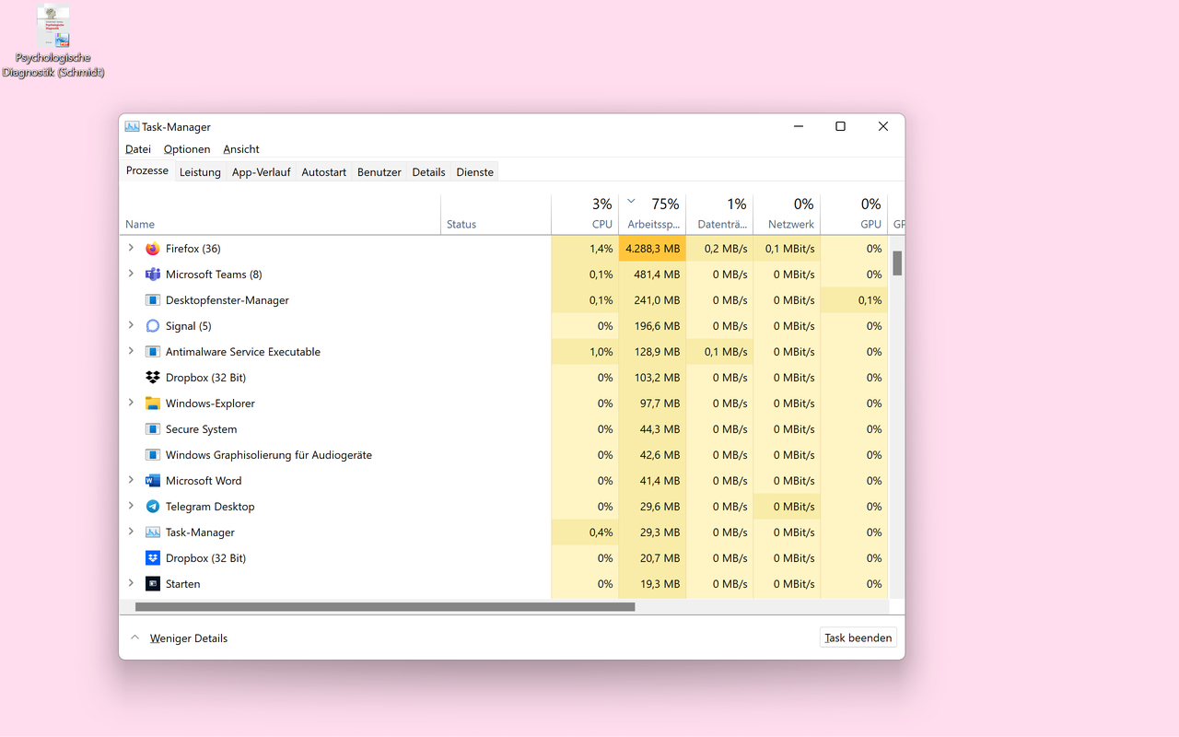Click the Firefox icon in process list
The width and height of the screenshot is (1179, 737).
(x=153, y=249)
